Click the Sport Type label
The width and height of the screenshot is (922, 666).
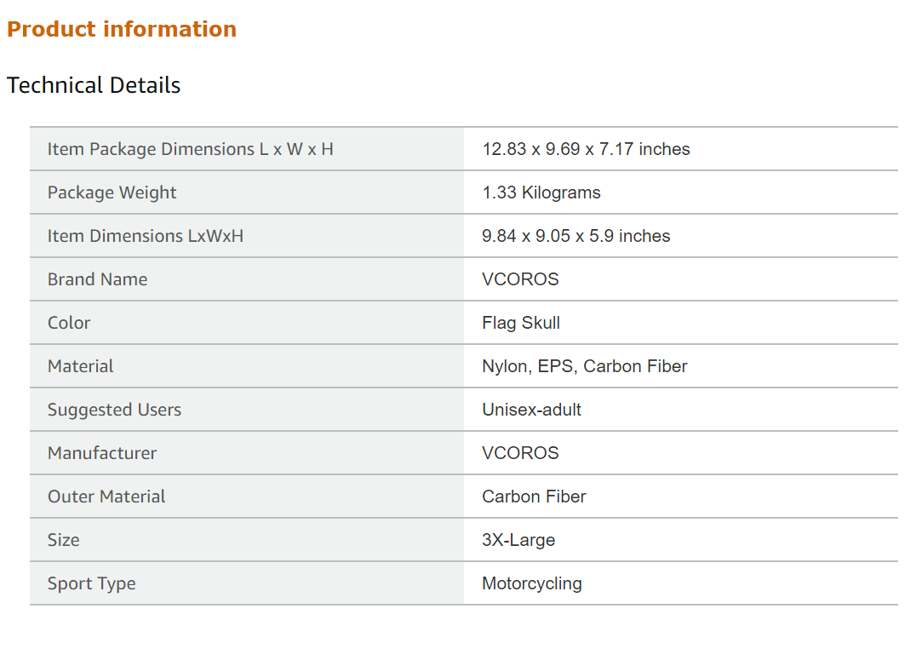pyautogui.click(x=91, y=583)
